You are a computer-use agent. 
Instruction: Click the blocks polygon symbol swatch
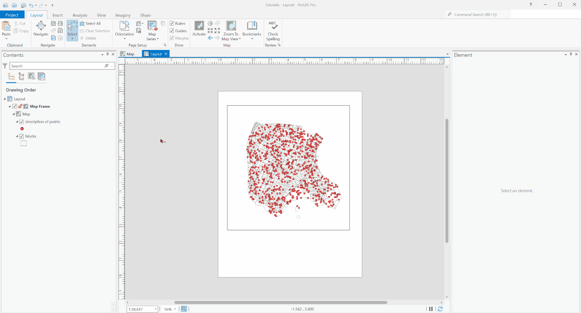24,143
